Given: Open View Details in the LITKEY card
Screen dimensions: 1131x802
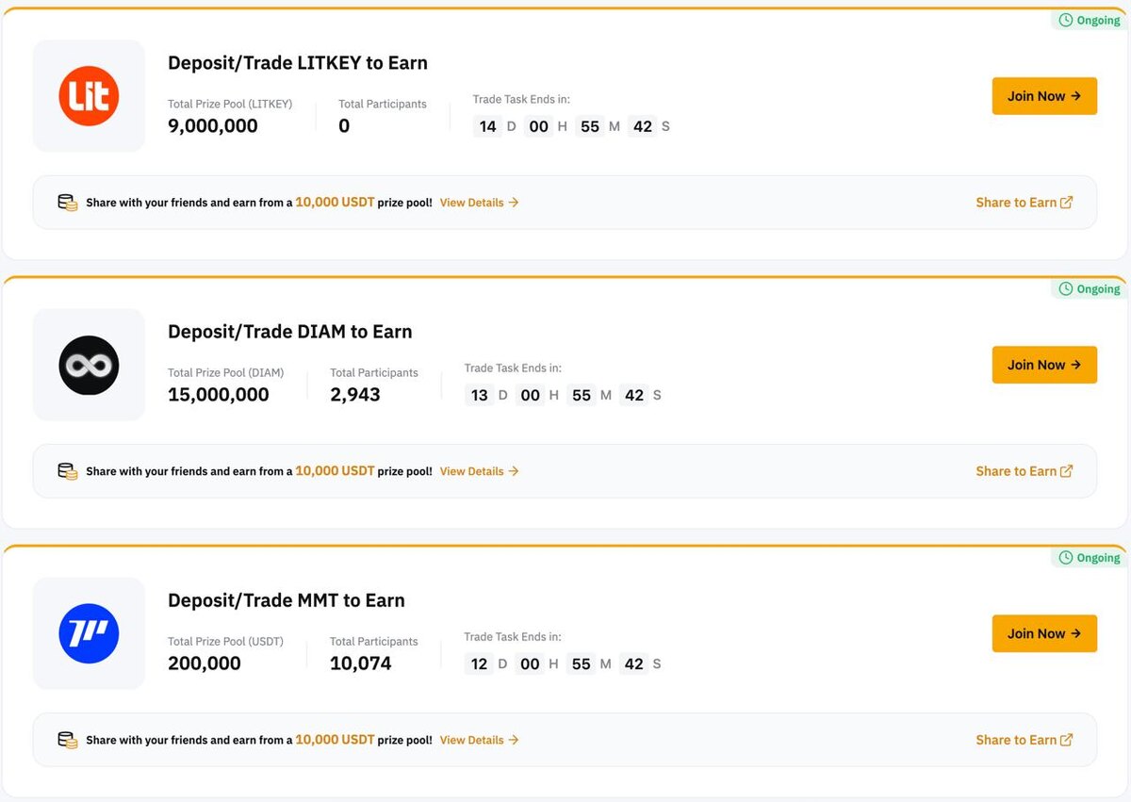Looking at the screenshot, I should coord(479,203).
